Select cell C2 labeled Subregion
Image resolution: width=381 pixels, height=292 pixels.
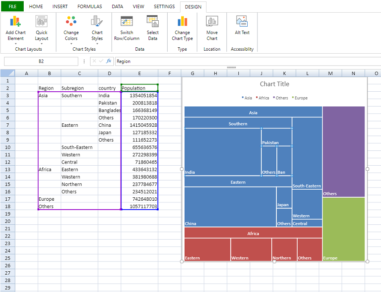coord(80,88)
